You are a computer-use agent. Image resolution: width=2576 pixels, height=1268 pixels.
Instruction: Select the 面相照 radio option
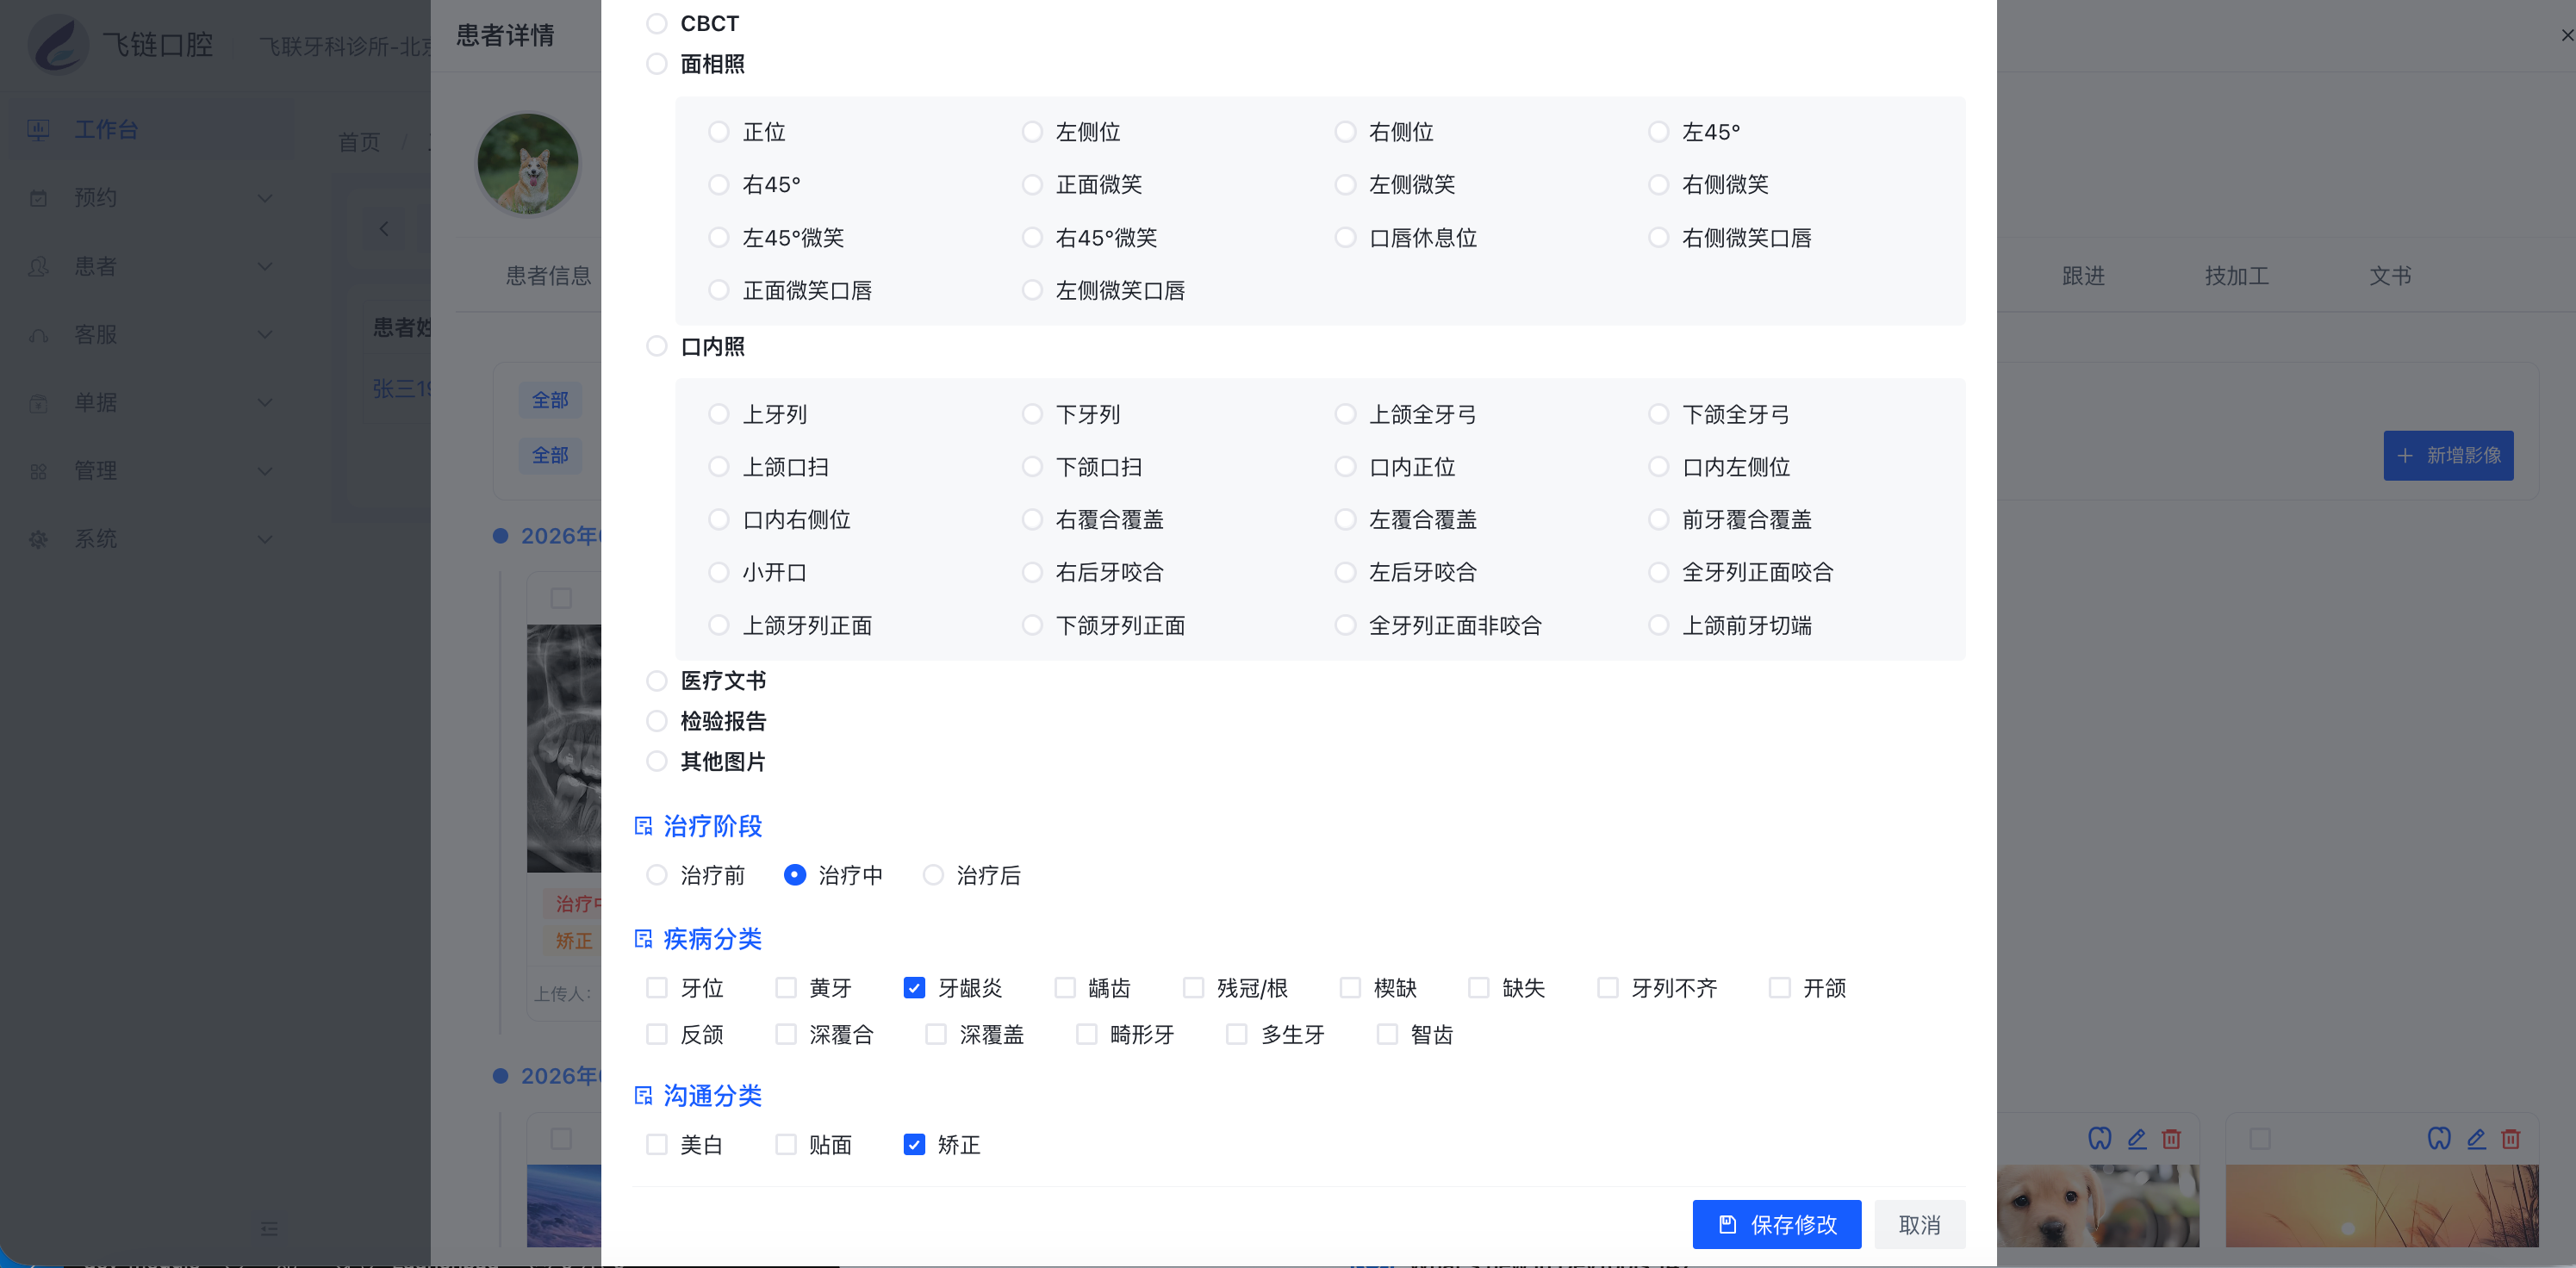(x=657, y=64)
